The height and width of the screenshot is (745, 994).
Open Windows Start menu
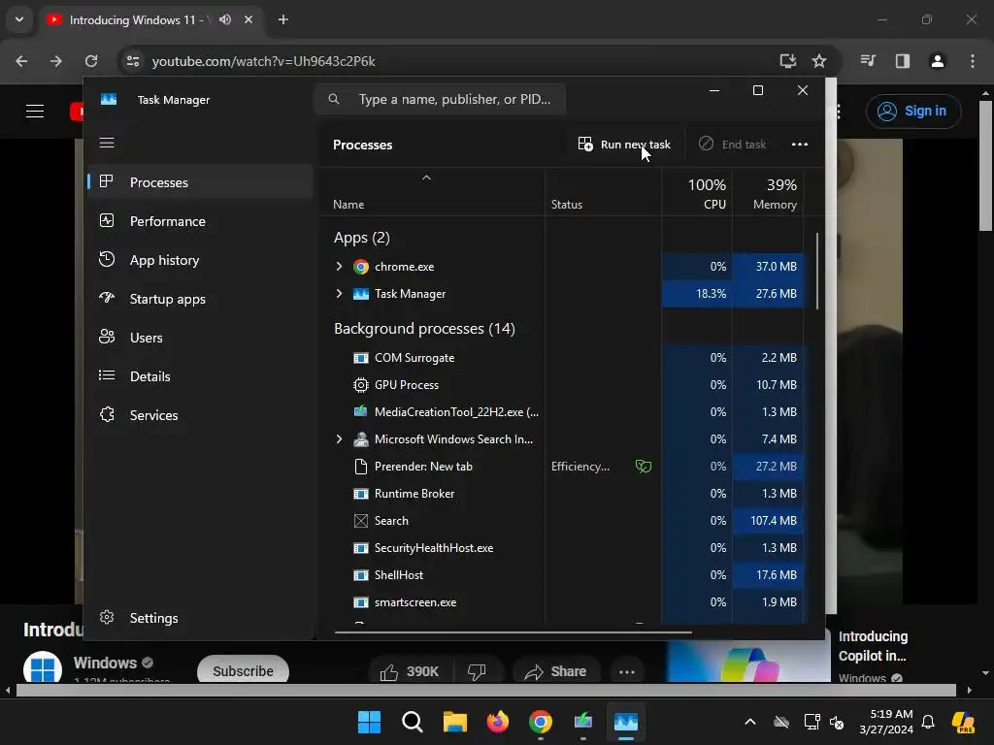pos(369,722)
